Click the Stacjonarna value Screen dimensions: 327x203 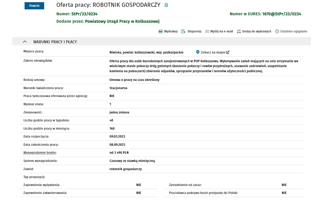click(118, 88)
